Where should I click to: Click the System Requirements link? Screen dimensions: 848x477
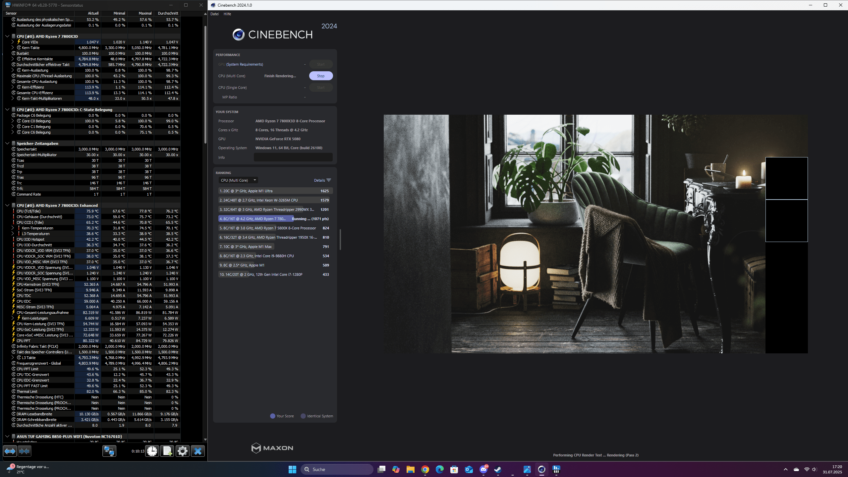click(x=245, y=64)
